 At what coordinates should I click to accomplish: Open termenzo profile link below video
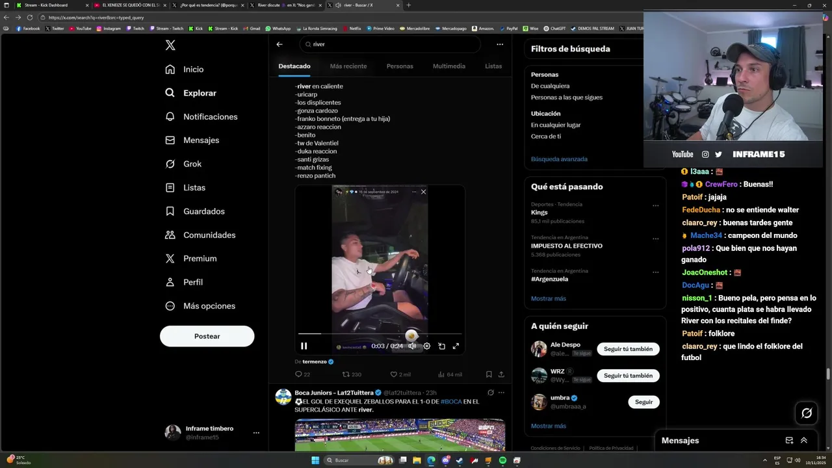[x=315, y=361]
